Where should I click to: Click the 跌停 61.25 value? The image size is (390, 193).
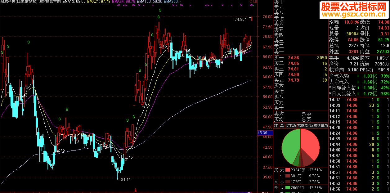383,40
